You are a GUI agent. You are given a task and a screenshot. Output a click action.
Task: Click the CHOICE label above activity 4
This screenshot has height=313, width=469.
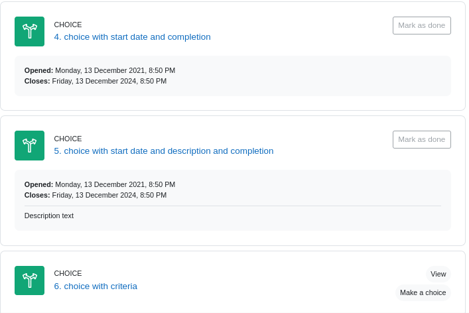[x=68, y=25]
